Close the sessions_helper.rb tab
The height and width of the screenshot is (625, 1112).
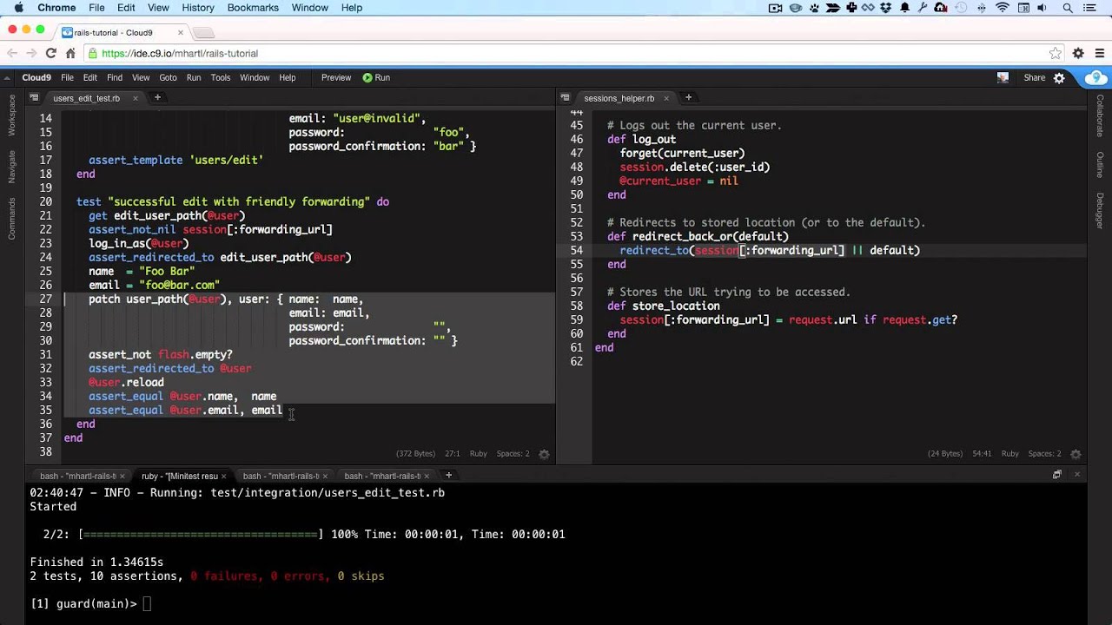[665, 98]
